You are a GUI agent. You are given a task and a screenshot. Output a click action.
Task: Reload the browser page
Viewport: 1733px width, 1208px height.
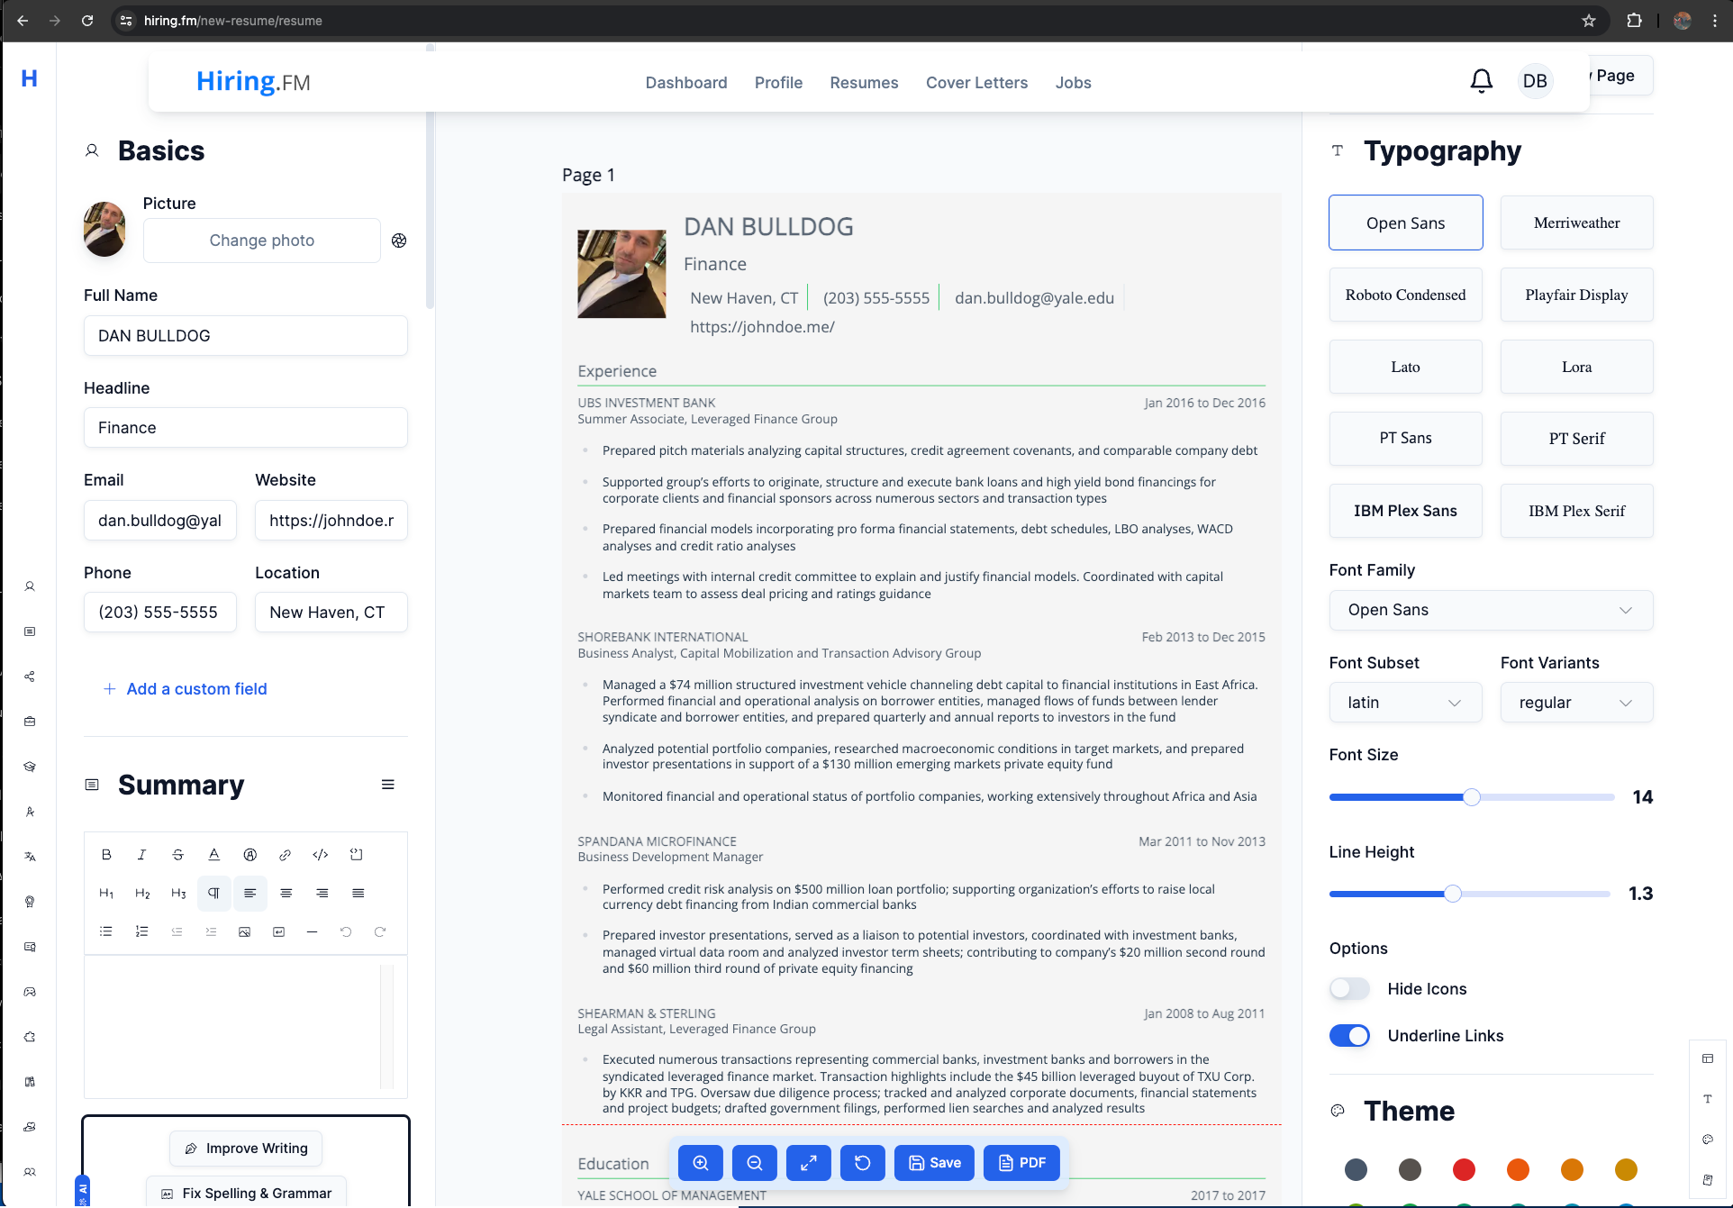click(87, 21)
